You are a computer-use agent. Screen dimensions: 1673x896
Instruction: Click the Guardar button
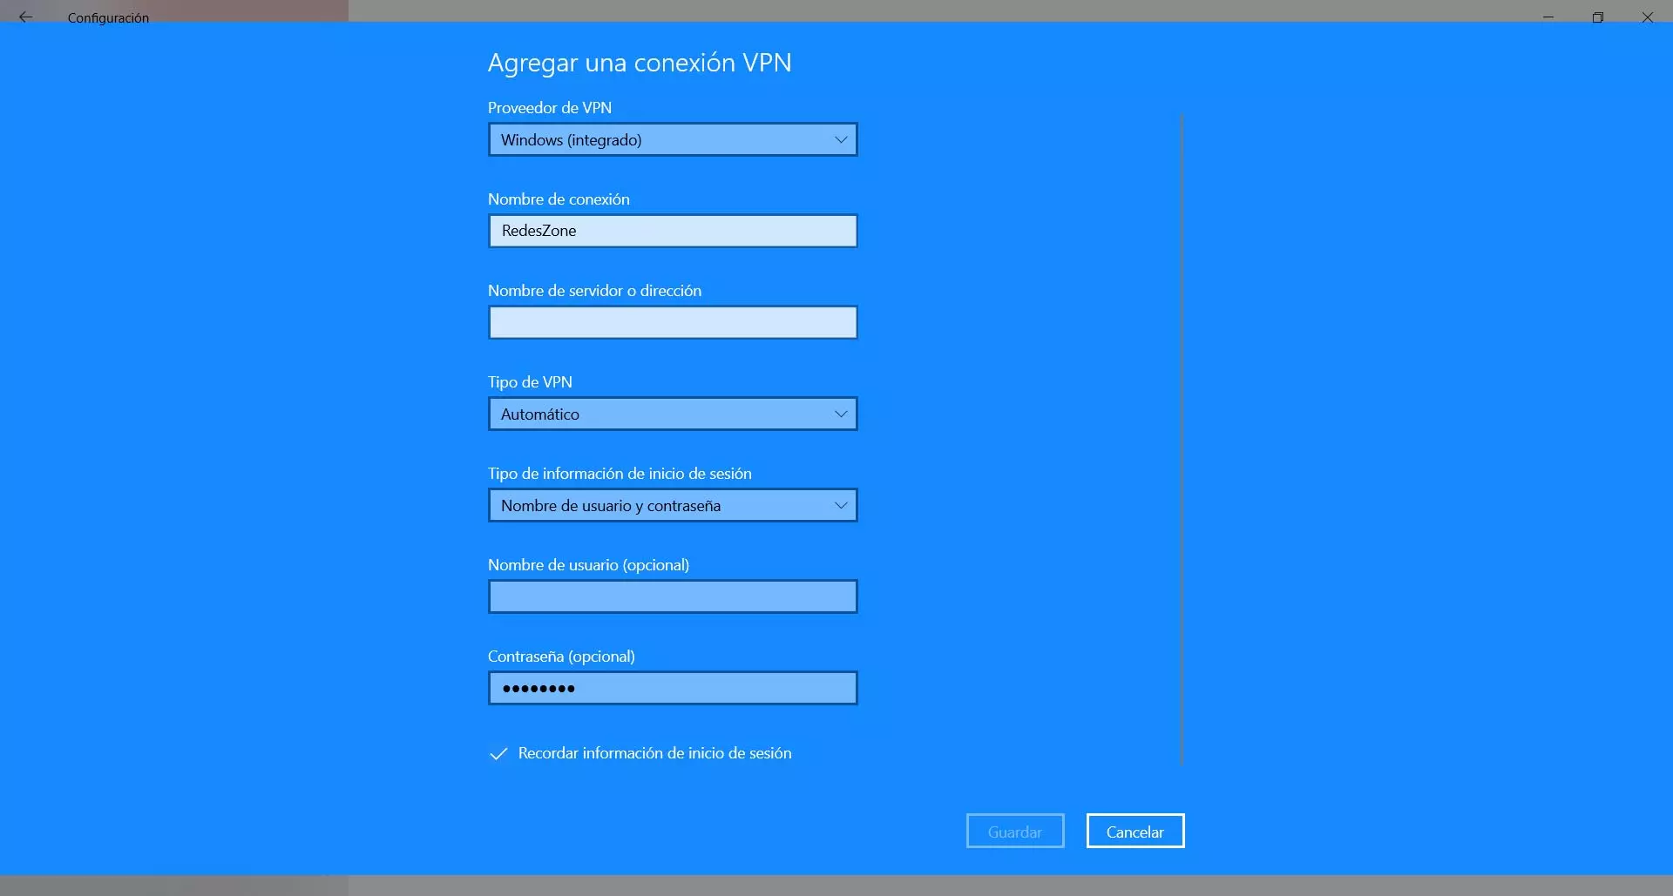[x=1015, y=831]
